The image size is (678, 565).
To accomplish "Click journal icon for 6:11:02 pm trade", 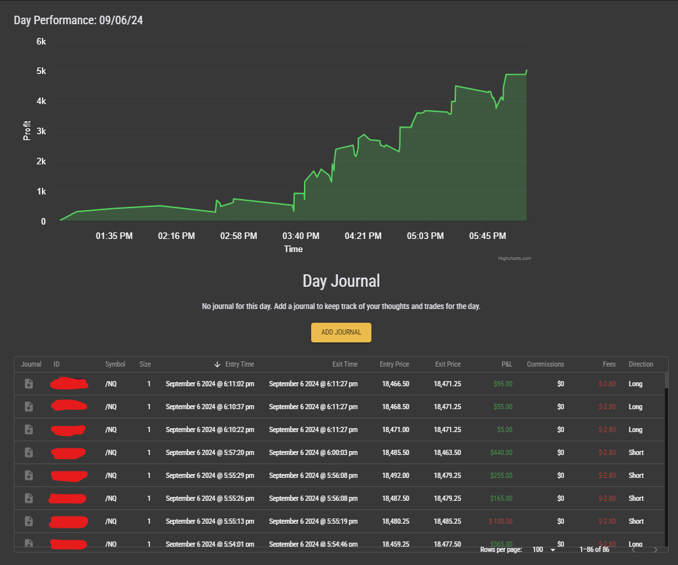I will (x=28, y=384).
